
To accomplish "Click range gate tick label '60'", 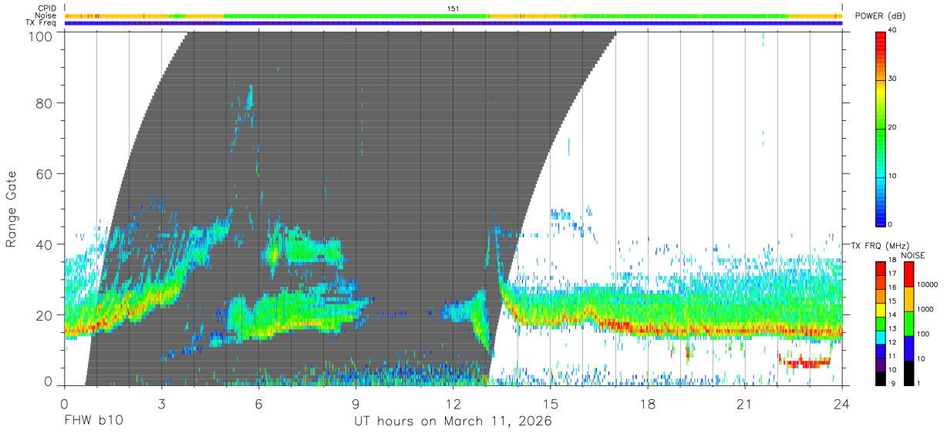I will pyautogui.click(x=45, y=173).
